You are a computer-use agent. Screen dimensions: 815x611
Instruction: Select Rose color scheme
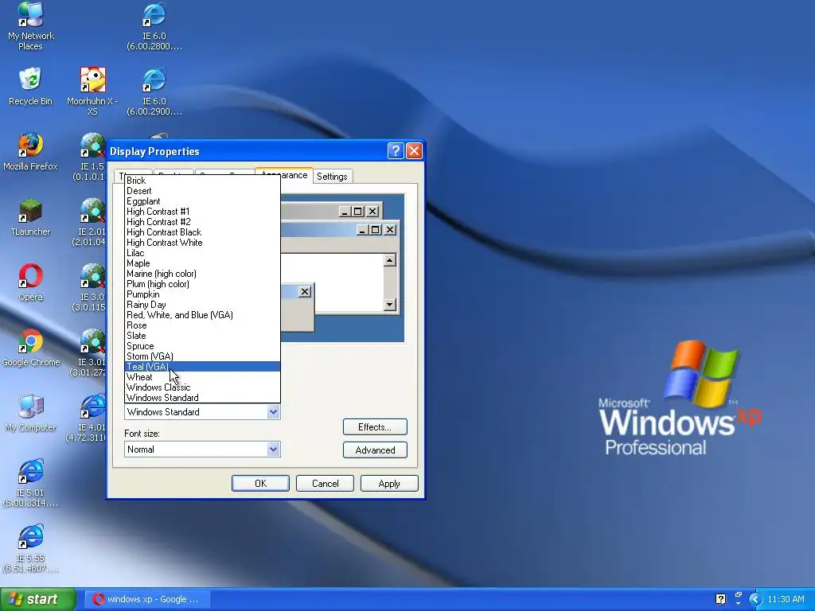tap(203, 325)
